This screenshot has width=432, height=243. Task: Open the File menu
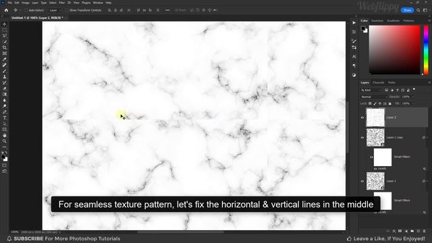pyautogui.click(x=9, y=3)
